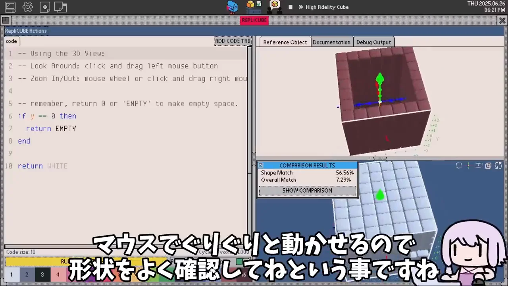This screenshot has height=286, width=508.
Task: Open the blue mailbox app icon
Action: [232, 7]
